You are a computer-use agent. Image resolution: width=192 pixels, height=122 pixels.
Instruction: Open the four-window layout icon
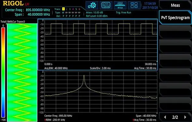point(134,5)
